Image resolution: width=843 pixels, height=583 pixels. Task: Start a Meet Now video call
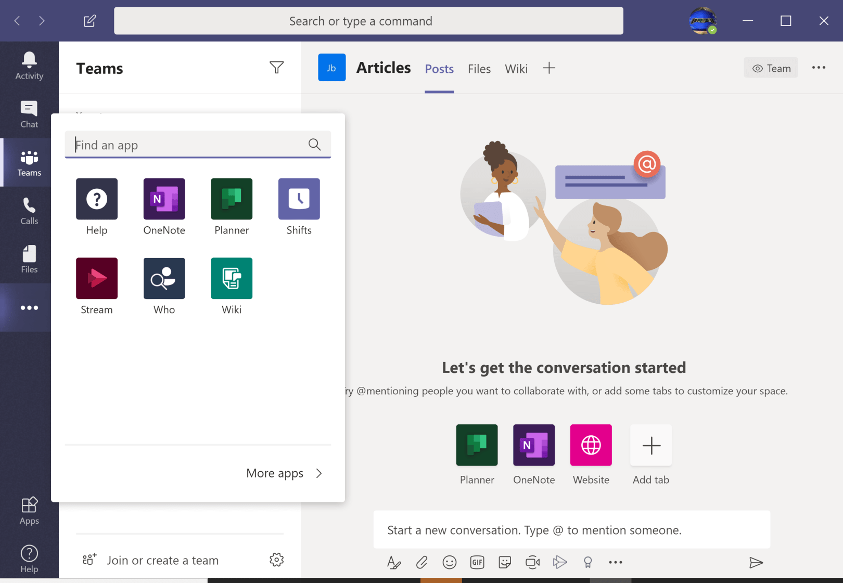coord(532,562)
